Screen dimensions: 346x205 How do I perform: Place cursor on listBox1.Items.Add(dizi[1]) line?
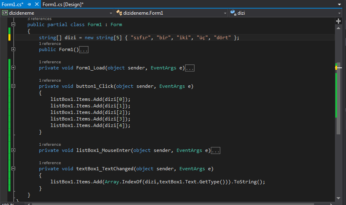[90, 106]
